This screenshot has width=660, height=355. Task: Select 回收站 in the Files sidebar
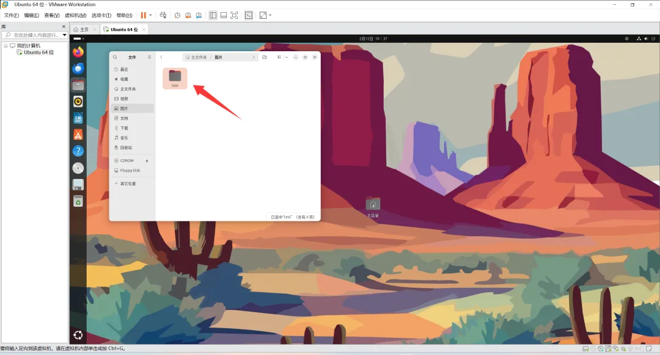[x=132, y=148]
